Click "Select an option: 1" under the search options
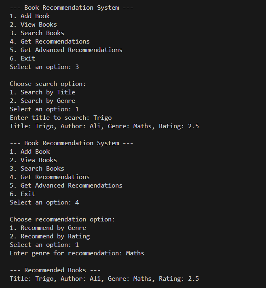Viewport: 266px width, 288px height. click(44, 109)
